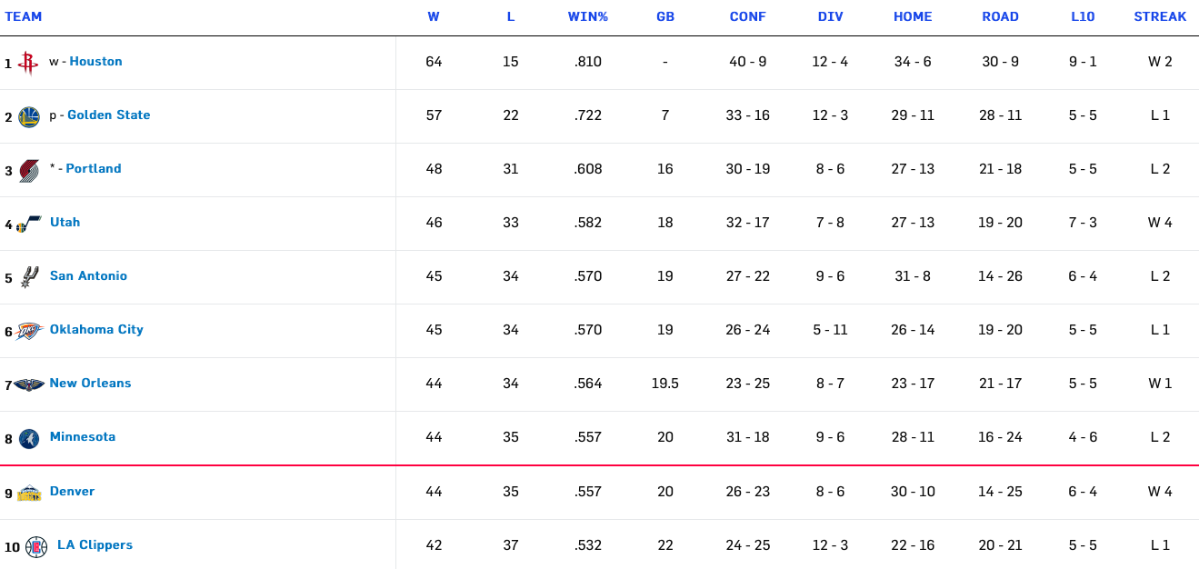The image size is (1199, 569).
Task: Click the San Antonio Spurs logo
Action: point(29,277)
